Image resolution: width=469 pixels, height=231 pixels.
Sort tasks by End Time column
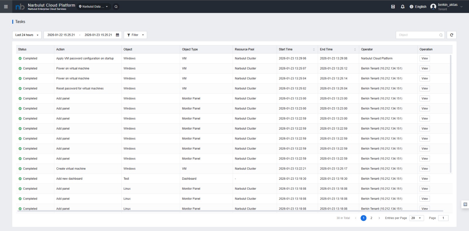click(x=355, y=50)
